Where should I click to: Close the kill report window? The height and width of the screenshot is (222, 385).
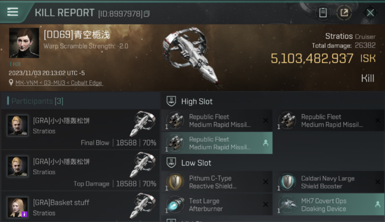[x=370, y=13]
